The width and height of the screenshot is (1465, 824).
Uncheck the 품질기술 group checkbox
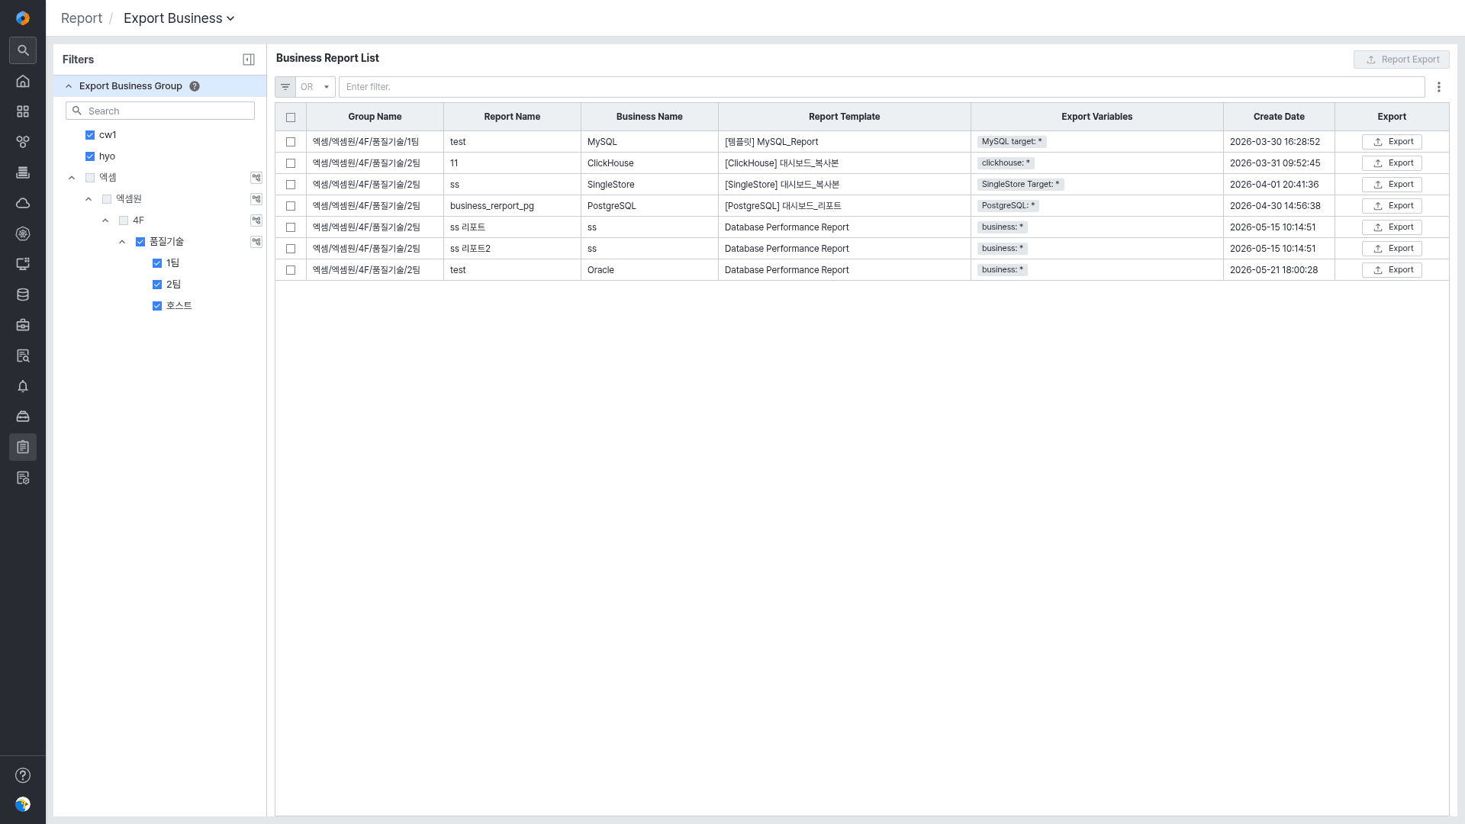tap(140, 242)
